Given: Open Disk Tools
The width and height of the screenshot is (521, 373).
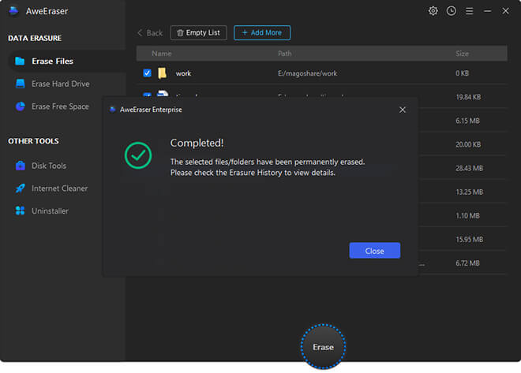Looking at the screenshot, I should coord(49,166).
